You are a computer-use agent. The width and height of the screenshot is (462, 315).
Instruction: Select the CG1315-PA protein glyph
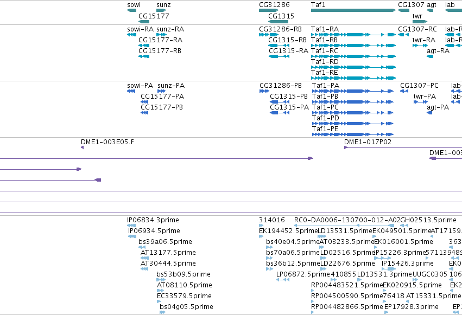(280, 113)
